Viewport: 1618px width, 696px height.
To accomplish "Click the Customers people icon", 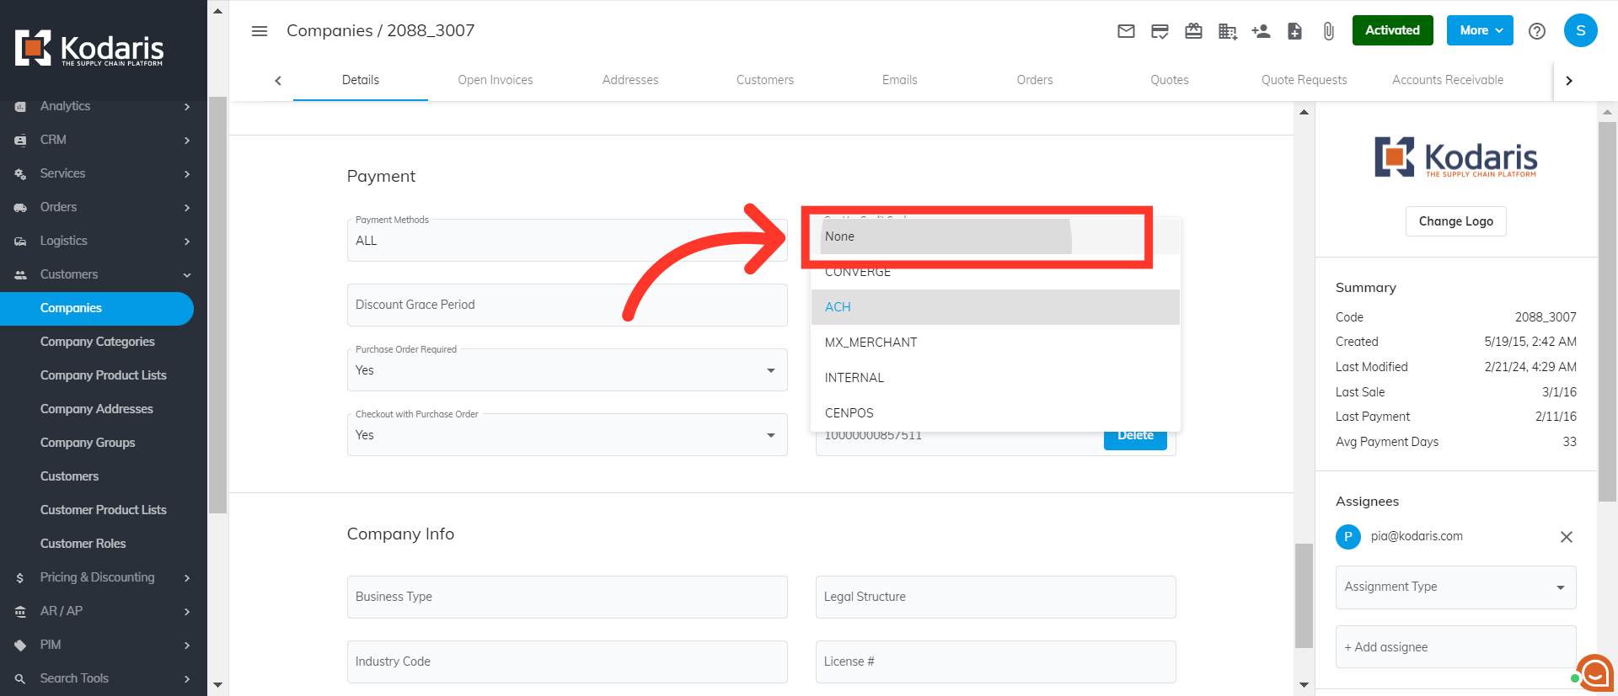I will pos(20,275).
